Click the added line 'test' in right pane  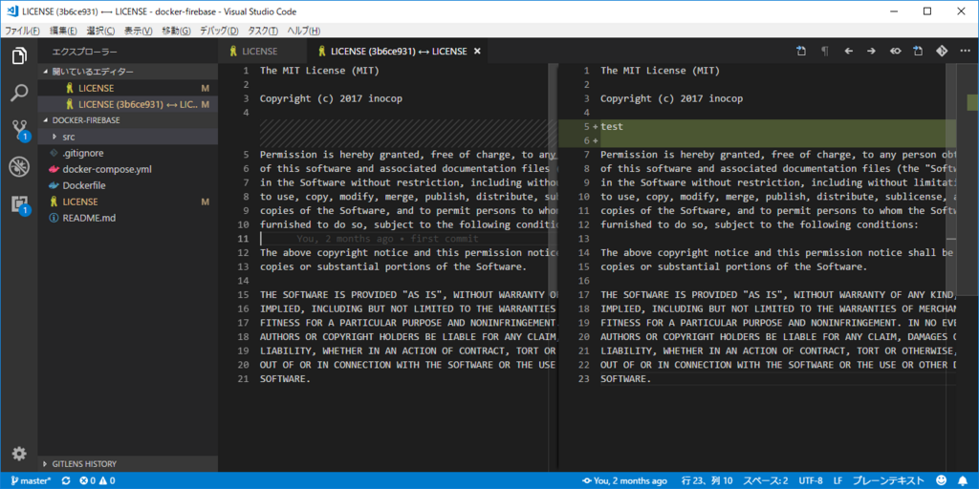pos(611,127)
